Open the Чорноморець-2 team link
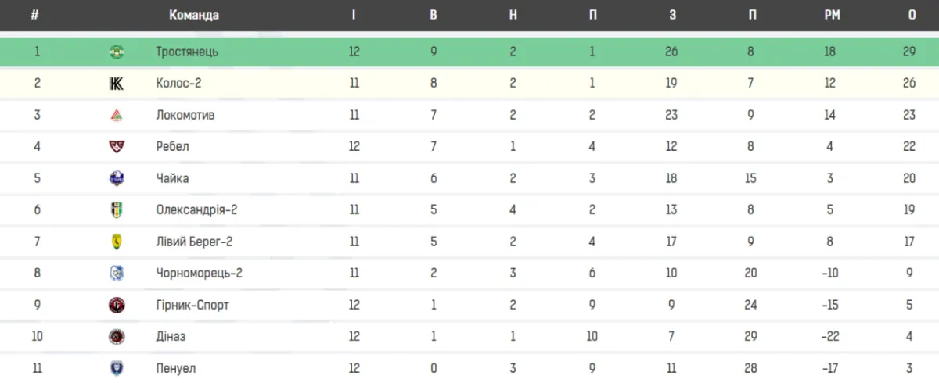This screenshot has width=939, height=383. tap(199, 274)
